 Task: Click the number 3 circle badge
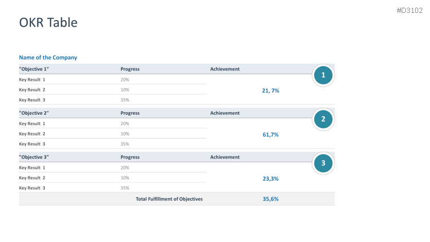(323, 164)
